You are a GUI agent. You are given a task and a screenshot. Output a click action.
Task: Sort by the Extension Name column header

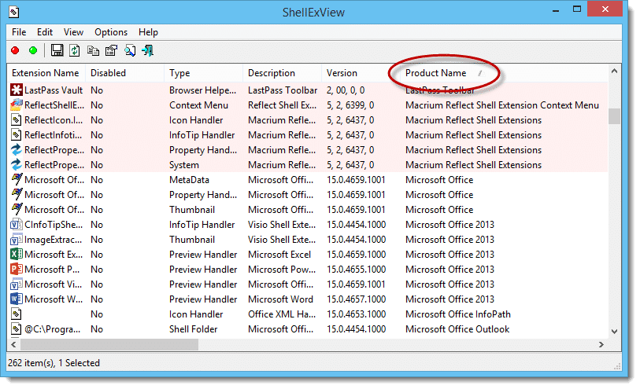[x=46, y=73]
